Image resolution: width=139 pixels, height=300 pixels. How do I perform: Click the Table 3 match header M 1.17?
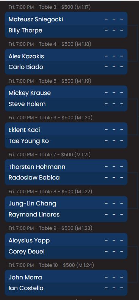point(50,7)
